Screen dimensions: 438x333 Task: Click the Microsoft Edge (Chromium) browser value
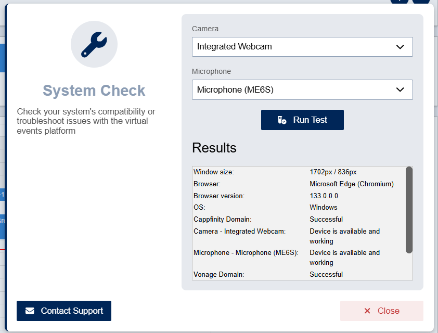click(x=352, y=184)
